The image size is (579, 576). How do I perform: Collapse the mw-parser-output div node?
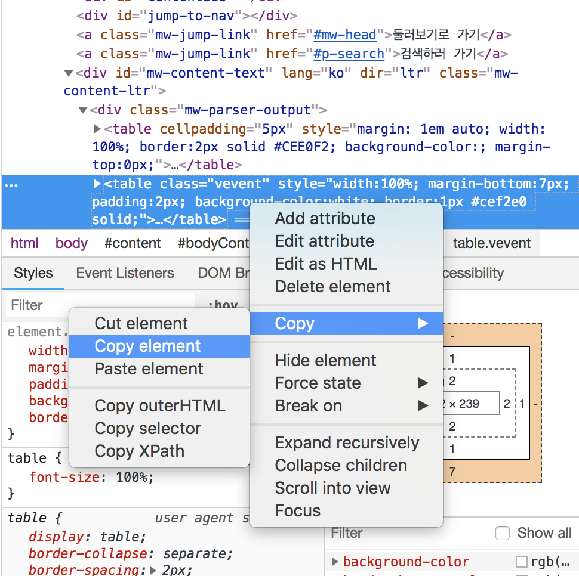point(83,110)
